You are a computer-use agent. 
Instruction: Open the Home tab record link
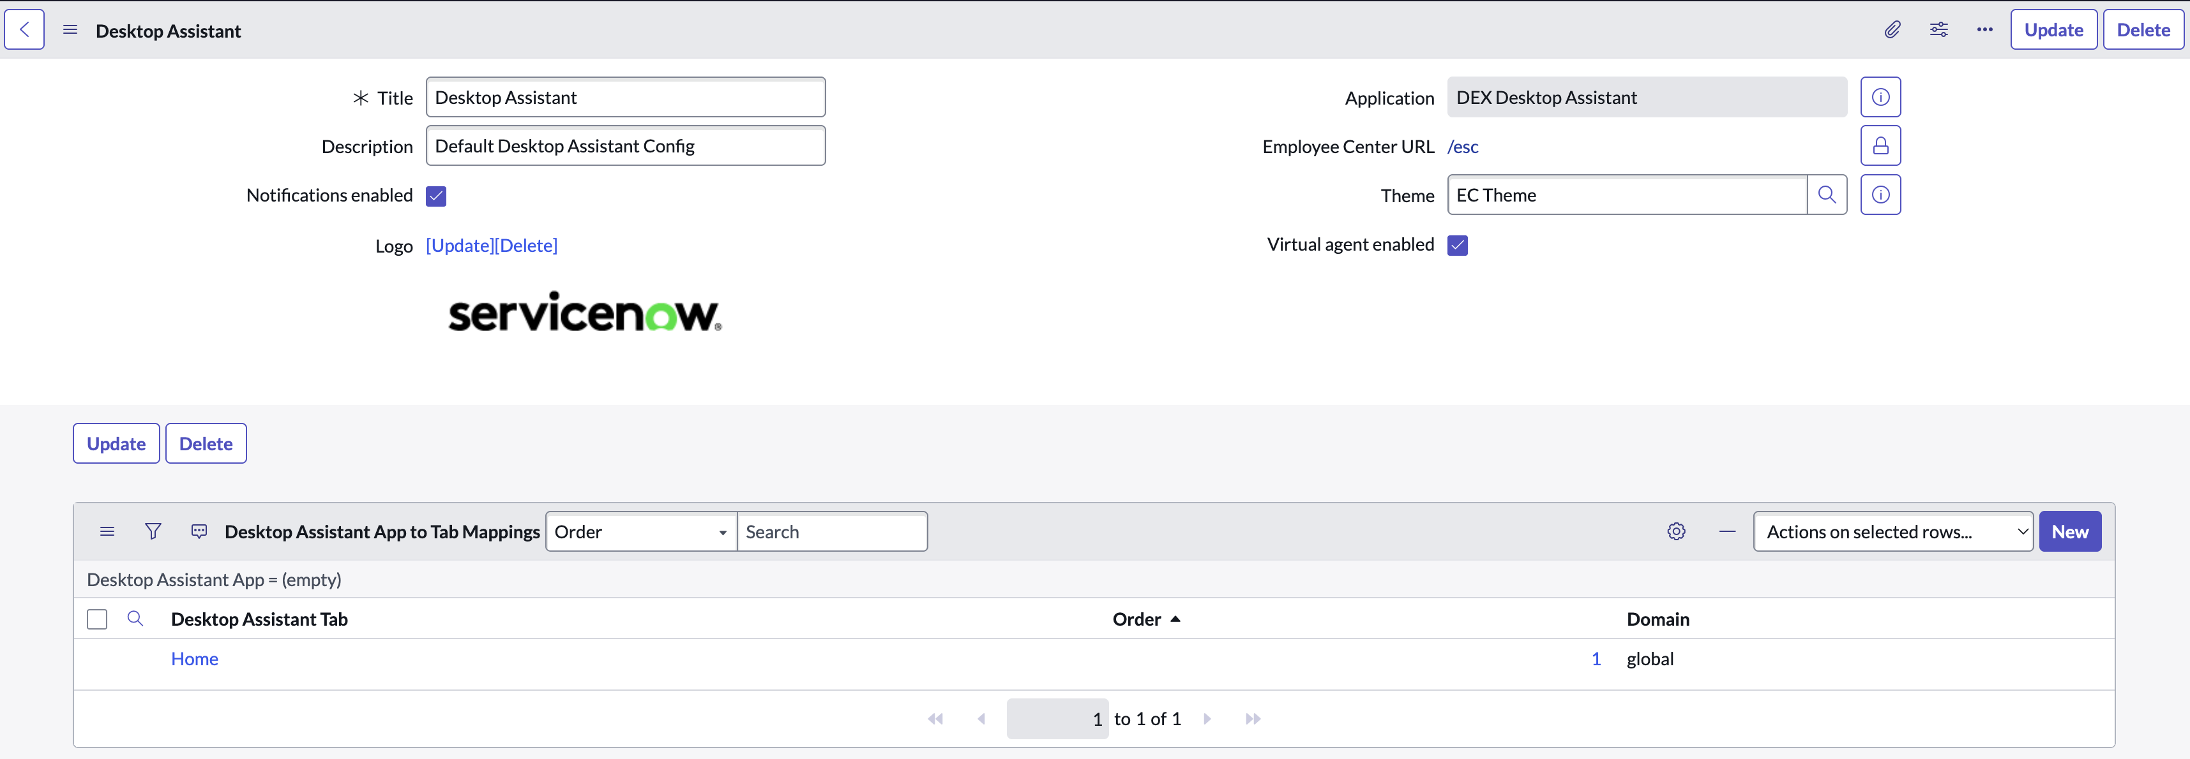(195, 659)
